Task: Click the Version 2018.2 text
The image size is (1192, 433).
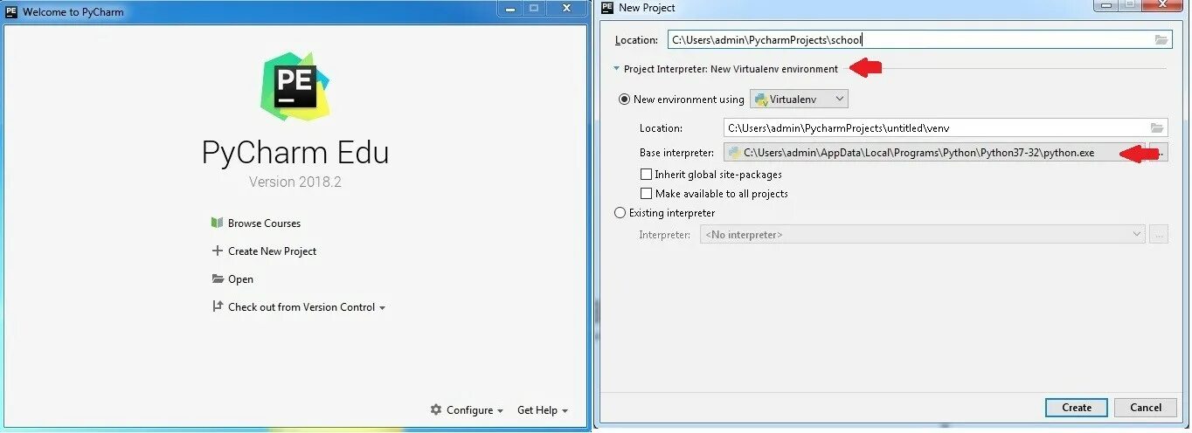Action: pyautogui.click(x=295, y=182)
